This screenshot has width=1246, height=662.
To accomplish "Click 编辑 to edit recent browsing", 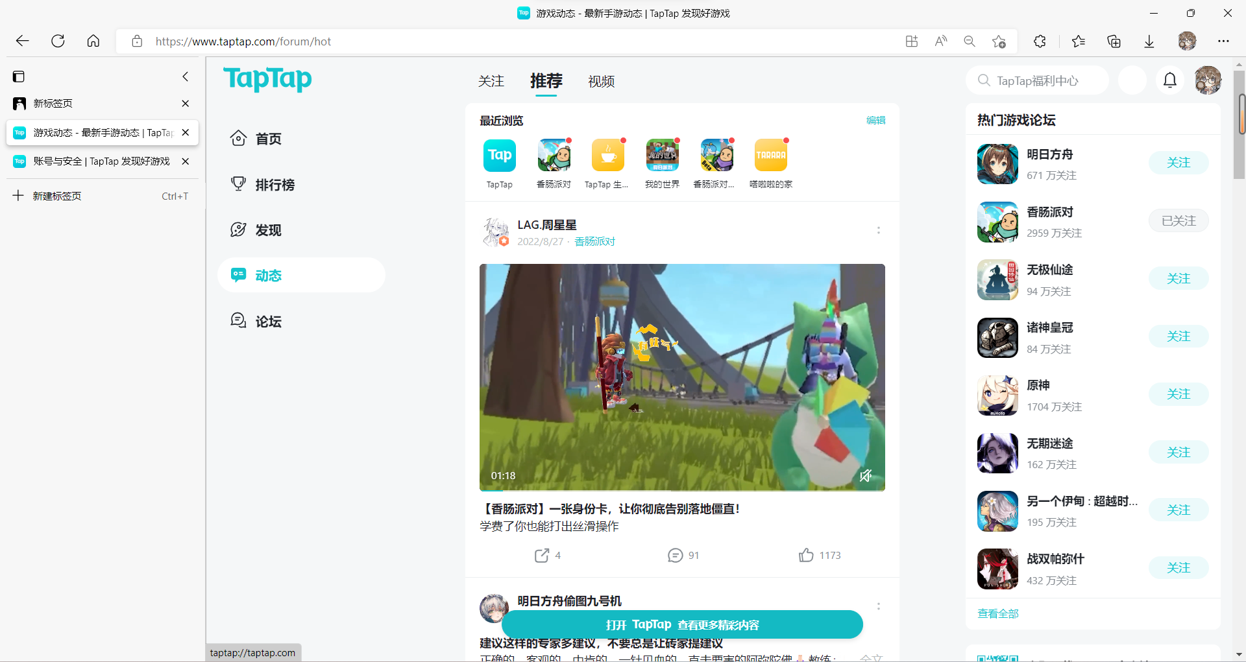I will 875,120.
